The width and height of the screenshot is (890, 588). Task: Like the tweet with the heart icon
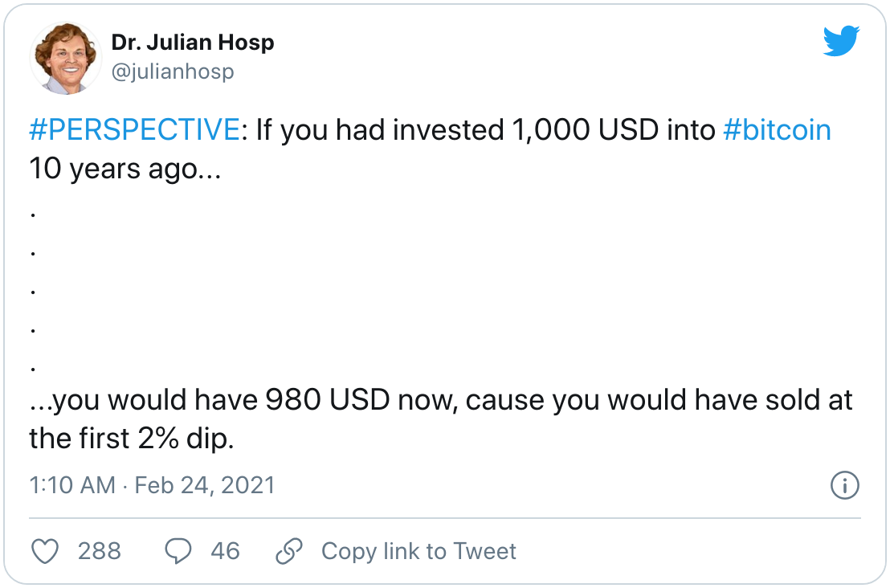(46, 551)
